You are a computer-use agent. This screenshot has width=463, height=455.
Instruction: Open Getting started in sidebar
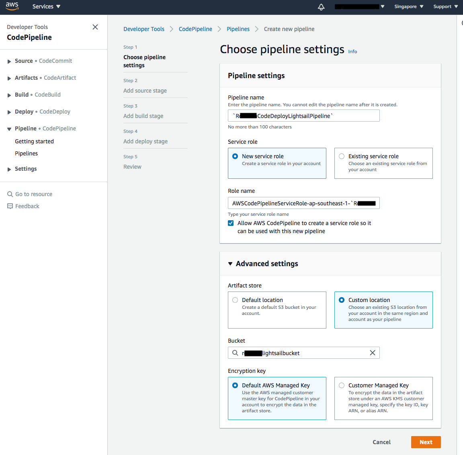click(x=34, y=141)
